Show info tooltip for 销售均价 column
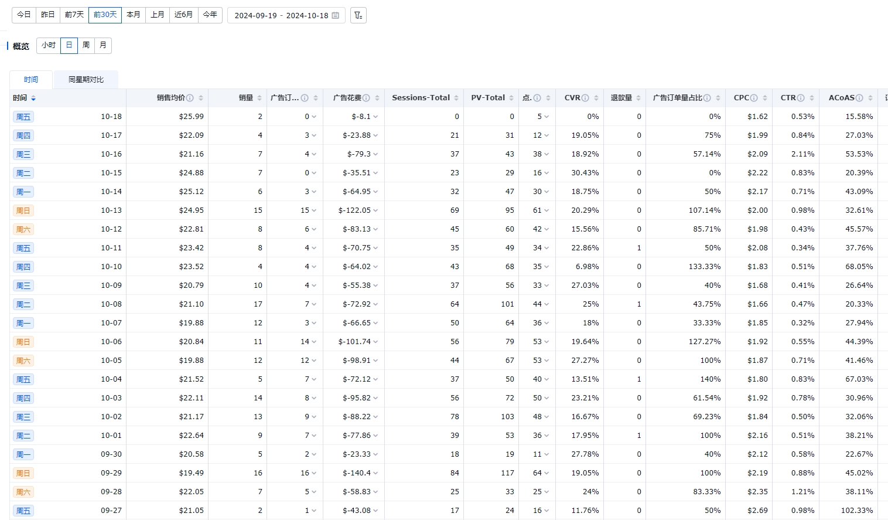This screenshot has width=888, height=520. (x=190, y=98)
